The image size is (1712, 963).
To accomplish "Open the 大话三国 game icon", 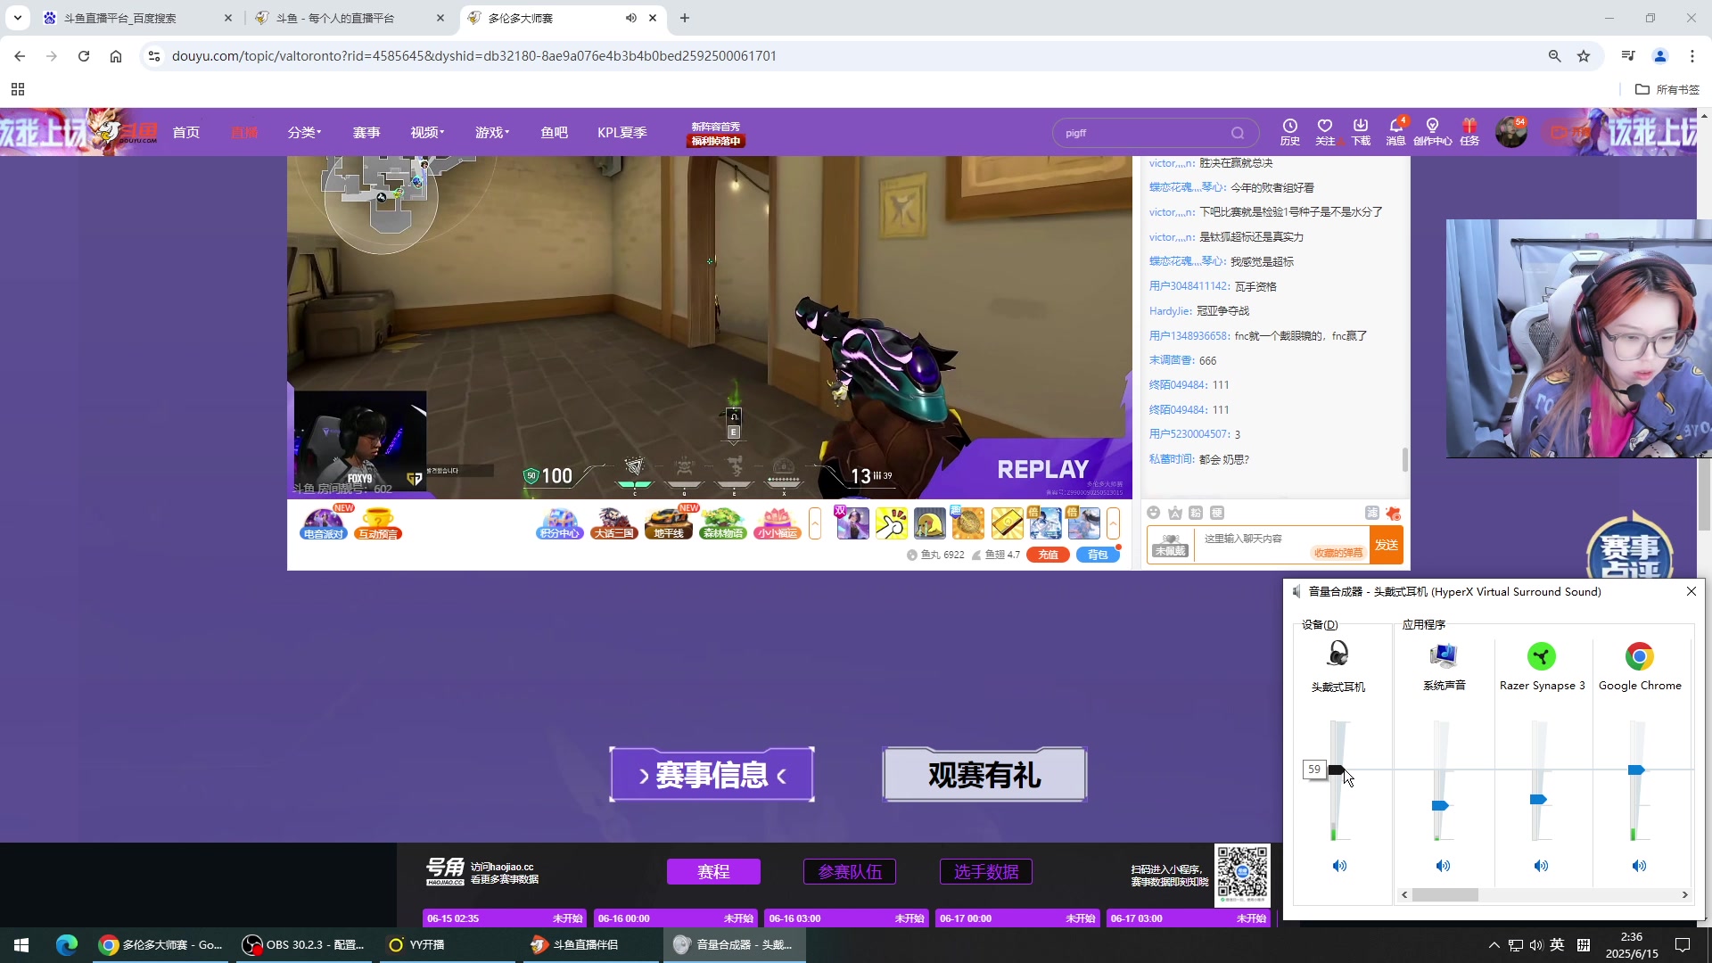I will point(614,523).
